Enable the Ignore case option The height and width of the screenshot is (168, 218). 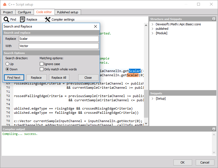(x=41, y=64)
